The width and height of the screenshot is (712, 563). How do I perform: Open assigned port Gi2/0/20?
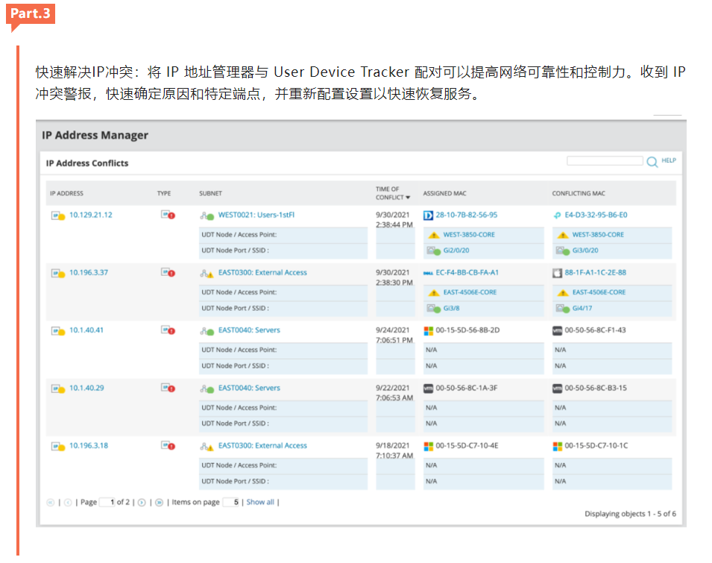tap(456, 250)
